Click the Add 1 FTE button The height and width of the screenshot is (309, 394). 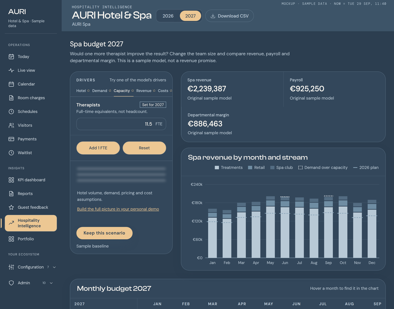(x=98, y=148)
